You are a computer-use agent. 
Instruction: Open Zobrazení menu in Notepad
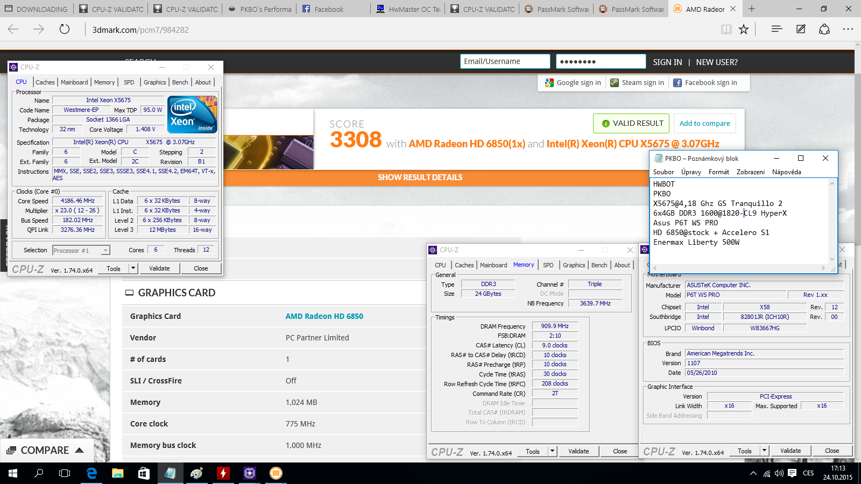(x=751, y=172)
